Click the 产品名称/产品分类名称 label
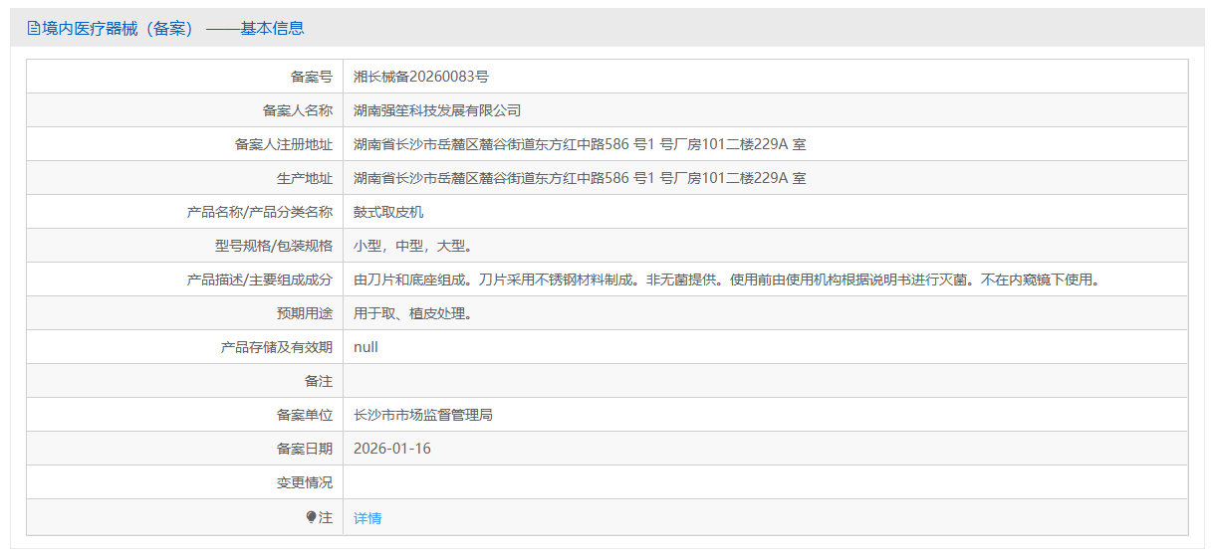1212x557 pixels. pos(260,212)
